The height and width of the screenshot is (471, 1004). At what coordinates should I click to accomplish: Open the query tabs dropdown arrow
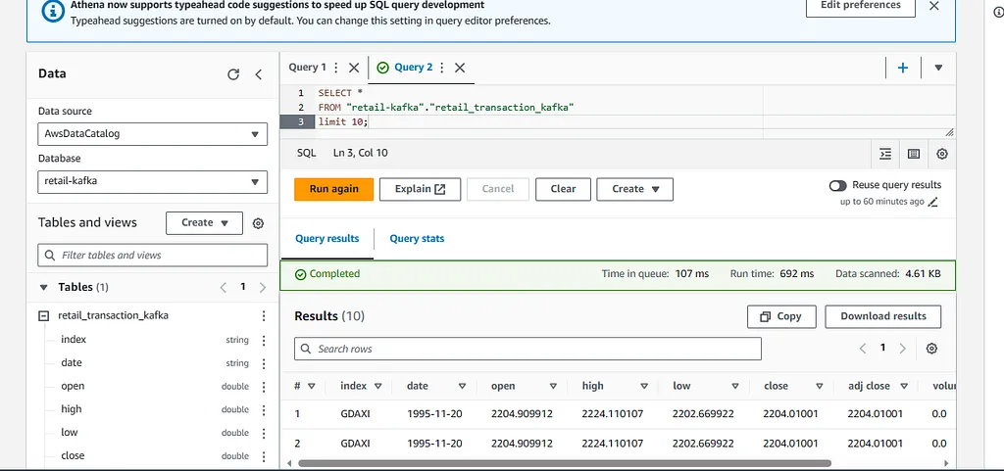click(x=938, y=68)
